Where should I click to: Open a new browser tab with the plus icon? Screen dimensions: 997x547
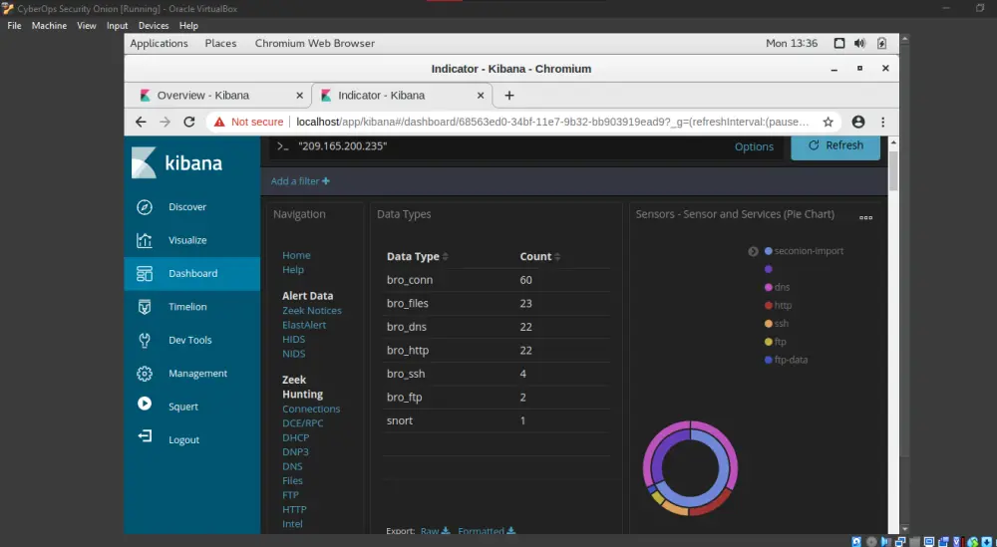tap(508, 96)
